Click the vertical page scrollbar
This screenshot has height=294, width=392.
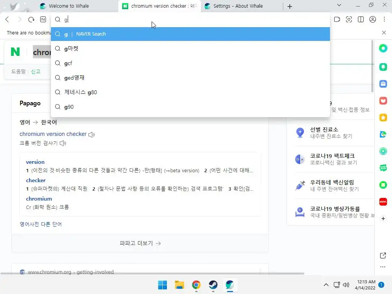click(x=372, y=66)
